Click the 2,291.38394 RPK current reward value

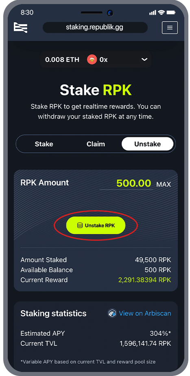pyautogui.click(x=145, y=280)
